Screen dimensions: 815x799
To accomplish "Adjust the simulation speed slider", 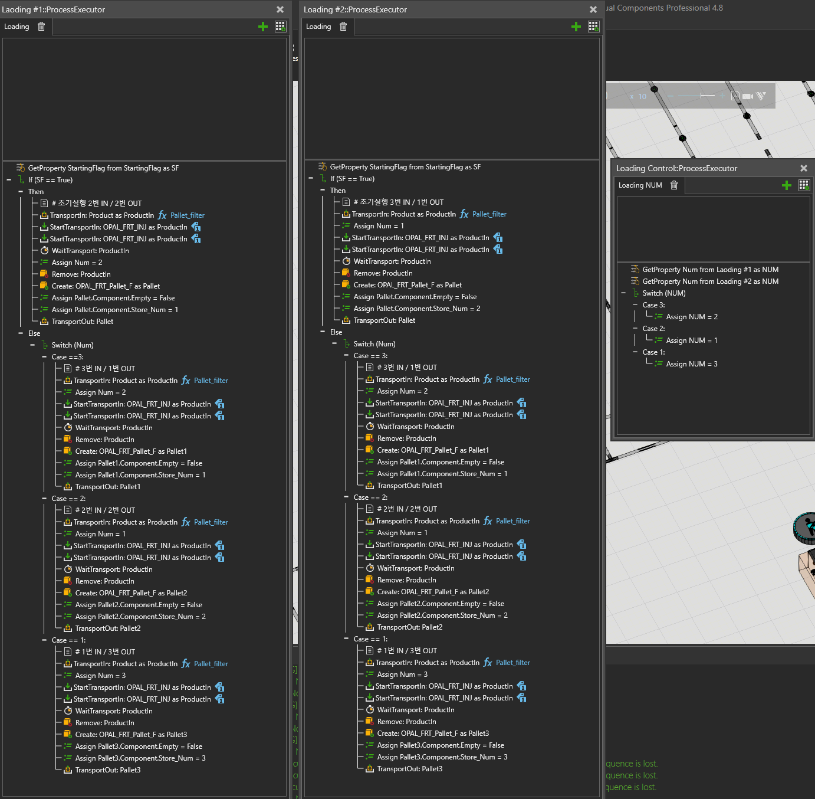I will click(x=701, y=96).
